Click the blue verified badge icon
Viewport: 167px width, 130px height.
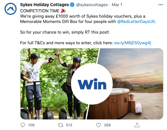(72, 5)
